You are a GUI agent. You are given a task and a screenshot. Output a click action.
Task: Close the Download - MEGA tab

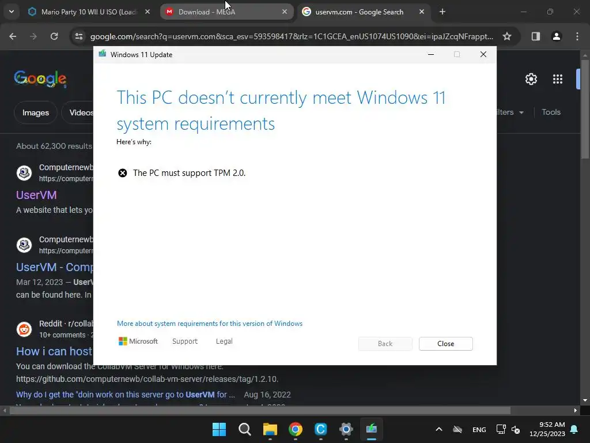click(x=285, y=12)
